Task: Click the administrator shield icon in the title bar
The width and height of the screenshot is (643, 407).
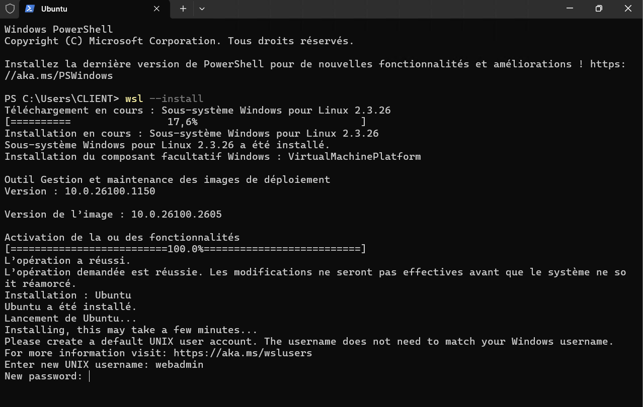Action: 10,9
